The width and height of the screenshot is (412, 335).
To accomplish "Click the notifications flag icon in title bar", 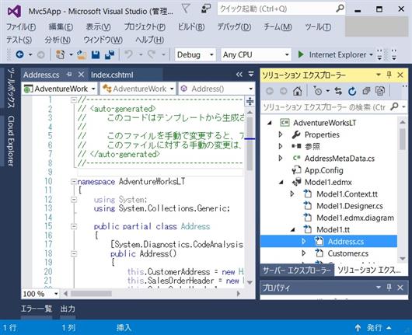I will point(186,9).
